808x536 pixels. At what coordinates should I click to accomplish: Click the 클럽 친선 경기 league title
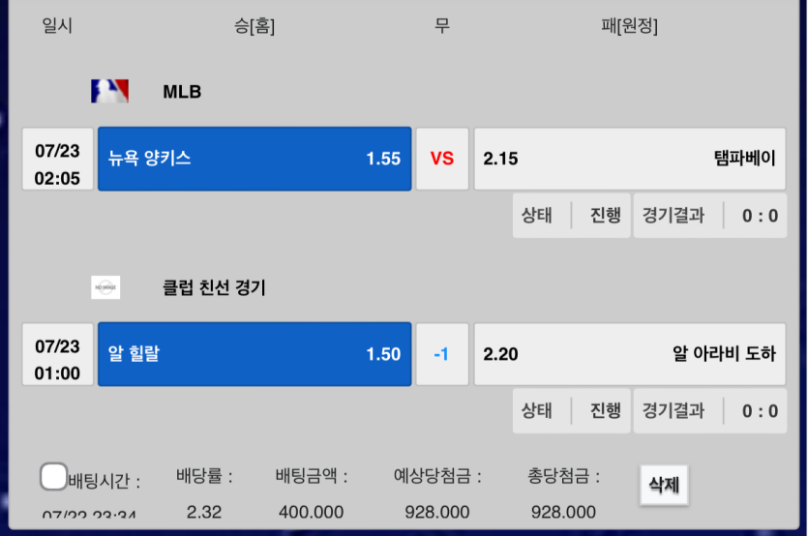[x=214, y=287]
